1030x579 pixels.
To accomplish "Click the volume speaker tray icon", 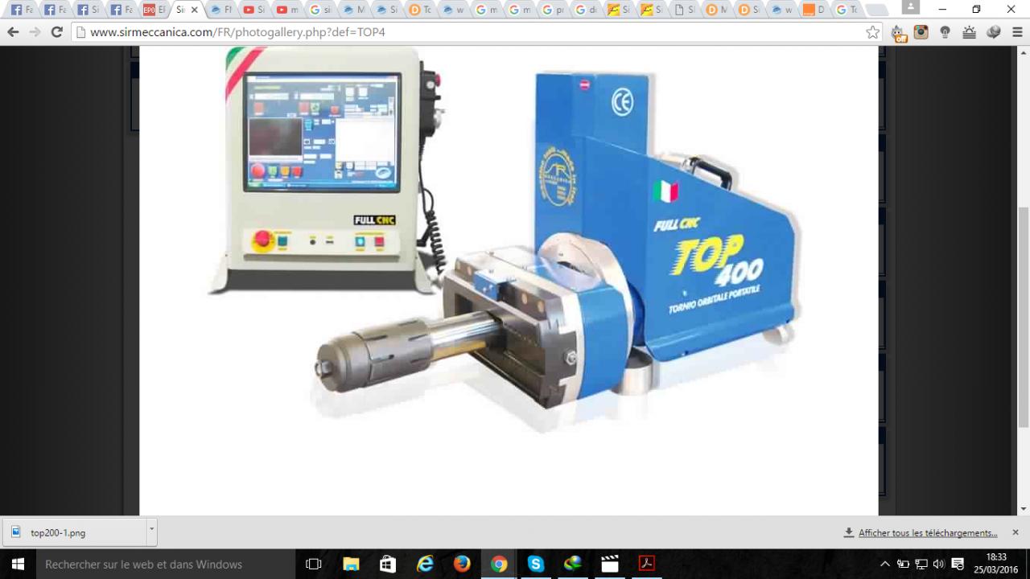I will pyautogui.click(x=938, y=564).
